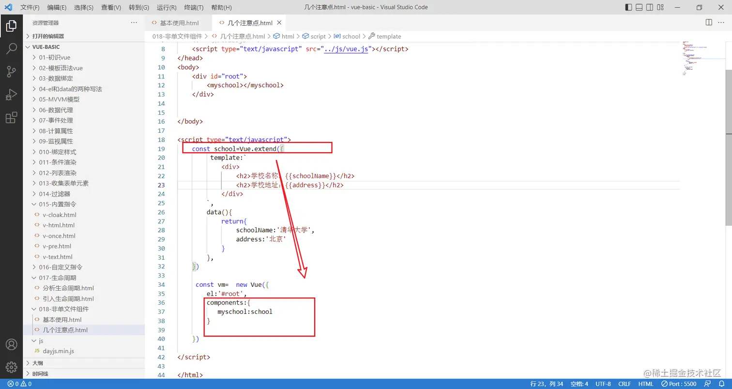Viewport: 732px width, 389px height.
Task: Open the Accounts menu icon
Action: click(11, 344)
